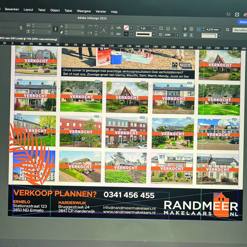Step the scale Y percentage value
The width and height of the screenshot is (247, 247).
33,32
